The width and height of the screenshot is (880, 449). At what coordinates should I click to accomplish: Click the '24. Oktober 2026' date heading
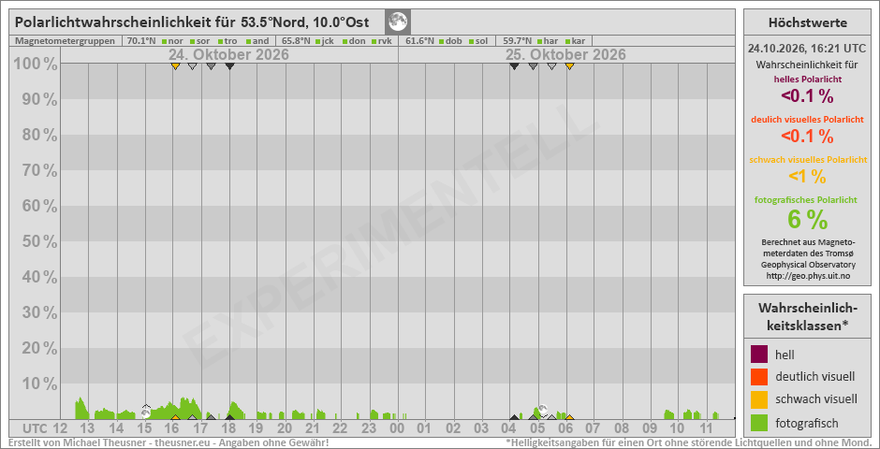tap(229, 55)
